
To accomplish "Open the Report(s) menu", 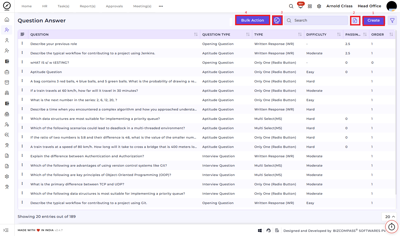I will [88, 6].
